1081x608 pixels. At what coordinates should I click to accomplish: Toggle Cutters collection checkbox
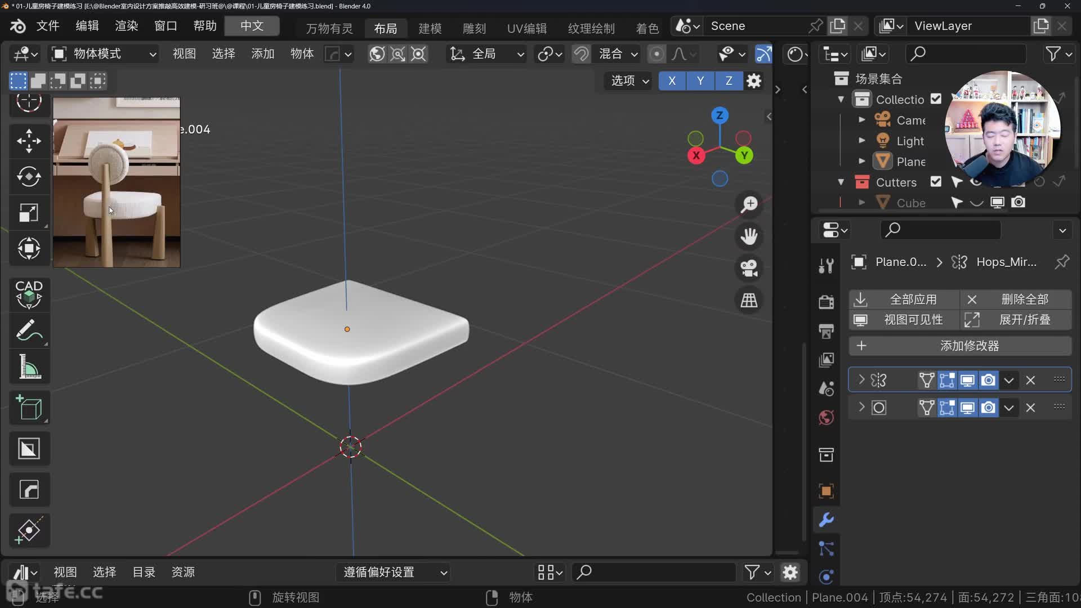[x=936, y=182]
